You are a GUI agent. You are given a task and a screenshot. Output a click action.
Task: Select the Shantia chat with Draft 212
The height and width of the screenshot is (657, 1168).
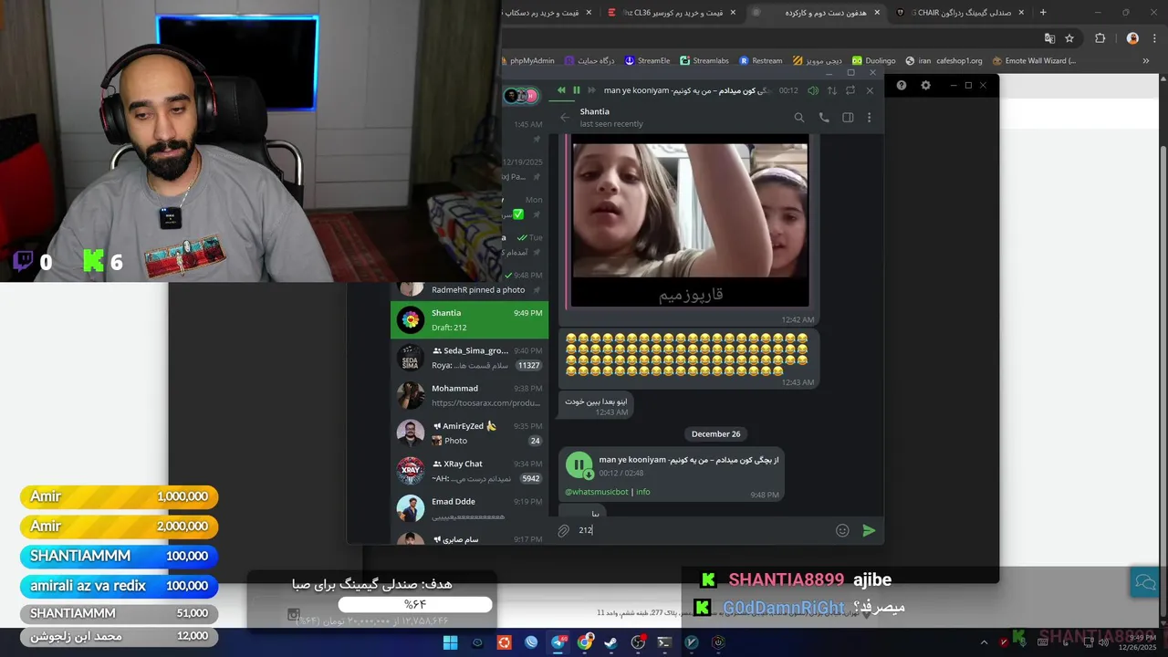469,320
